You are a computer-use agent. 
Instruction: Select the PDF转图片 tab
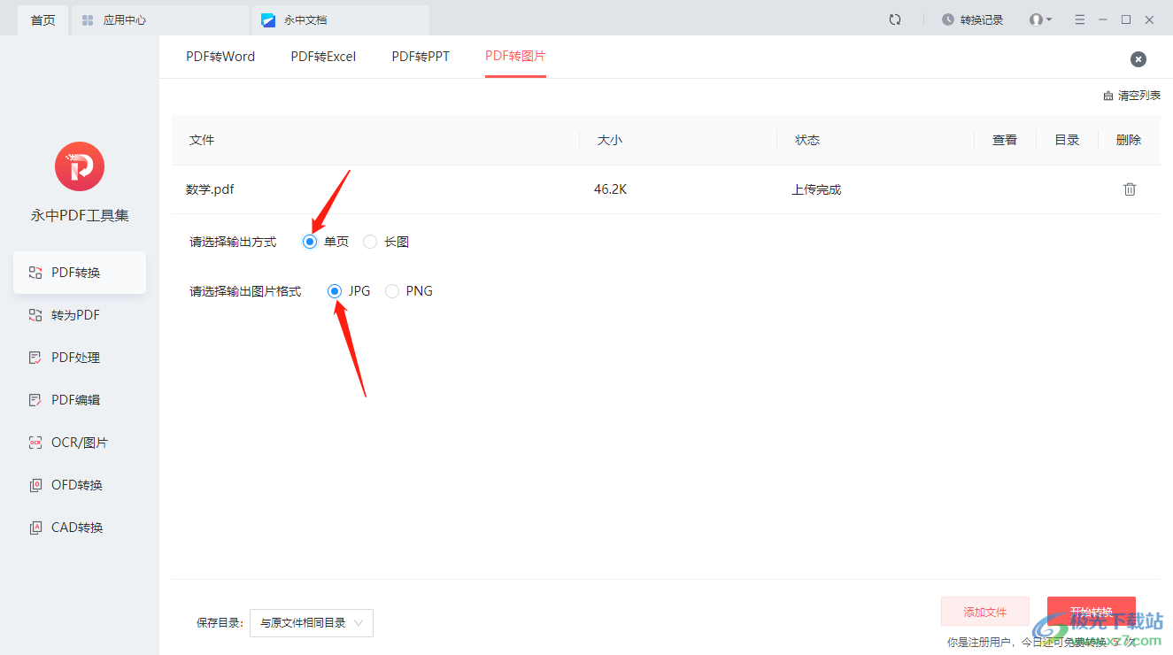point(515,56)
